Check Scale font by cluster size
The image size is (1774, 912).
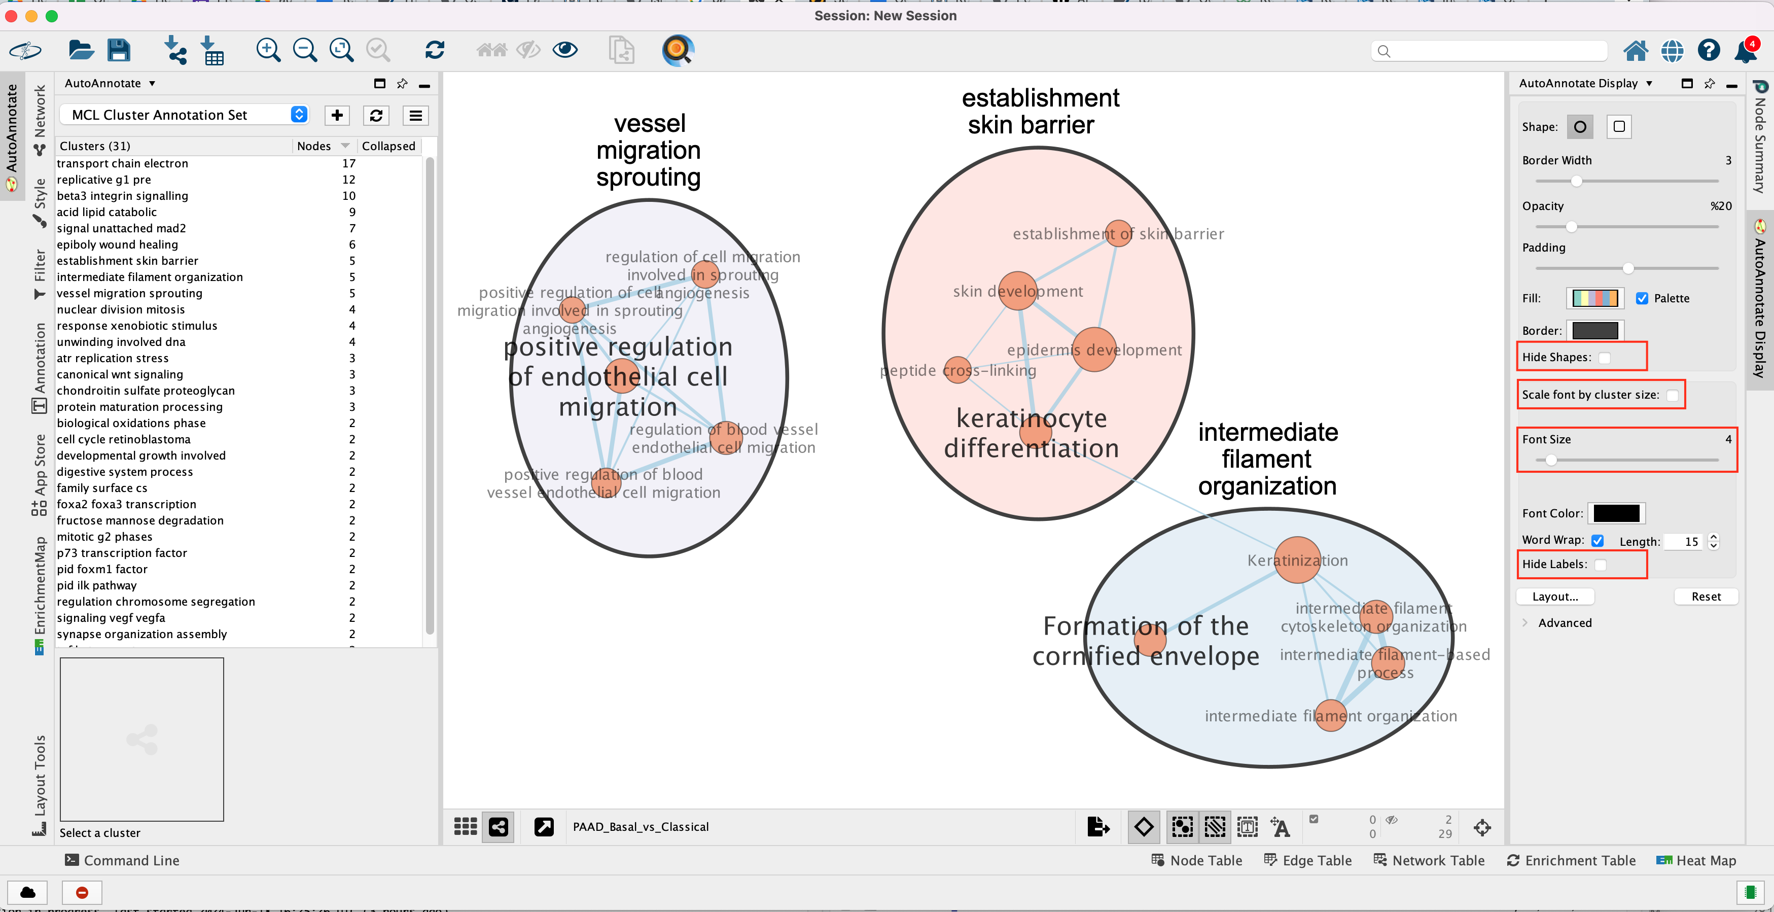coord(1672,395)
